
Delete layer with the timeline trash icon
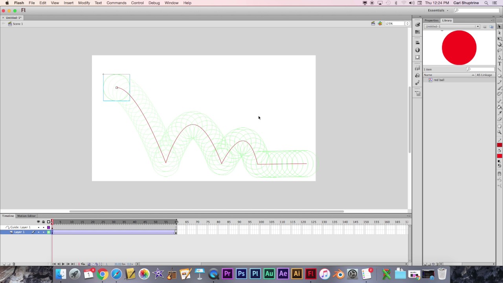coord(14,264)
